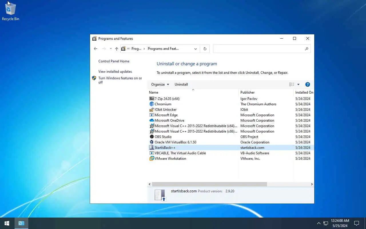Select Oracle VM VirtualBox 6.1.50 name
Screen dimensions: 366x229
[x=175, y=142]
